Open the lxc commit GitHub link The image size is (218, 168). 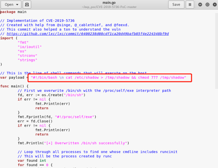pos(88,34)
